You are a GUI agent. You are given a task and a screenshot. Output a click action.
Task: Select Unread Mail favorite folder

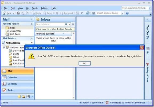tap(15, 31)
